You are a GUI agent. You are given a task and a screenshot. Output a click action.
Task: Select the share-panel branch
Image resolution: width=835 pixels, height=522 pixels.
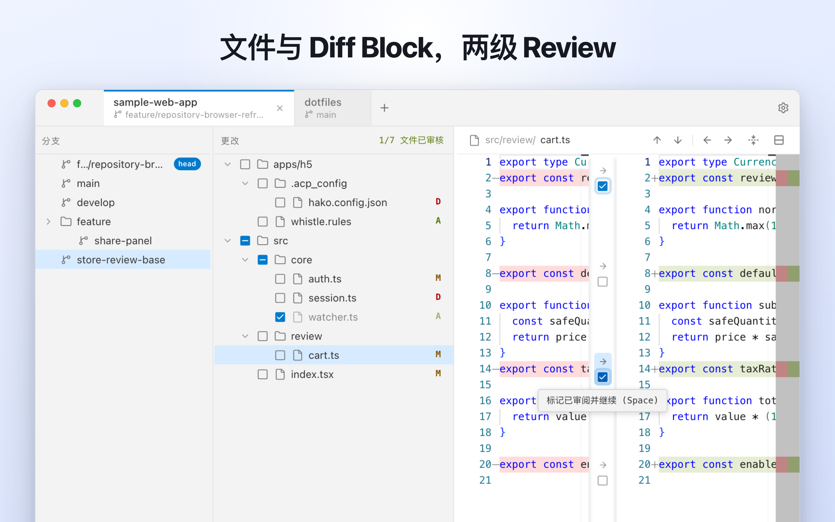(123, 241)
